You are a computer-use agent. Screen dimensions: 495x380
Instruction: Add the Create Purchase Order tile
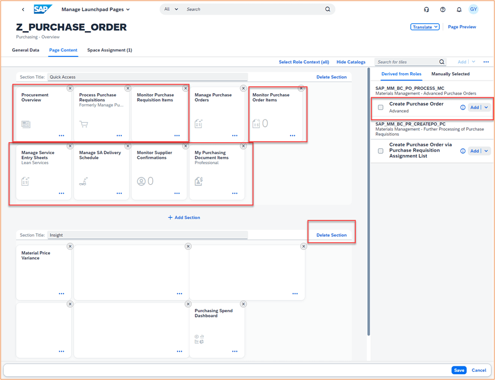pyautogui.click(x=474, y=107)
